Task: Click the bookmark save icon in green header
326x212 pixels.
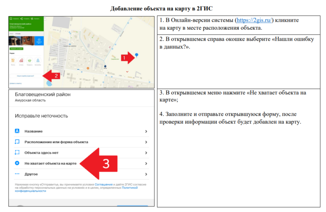Action: 11,19
